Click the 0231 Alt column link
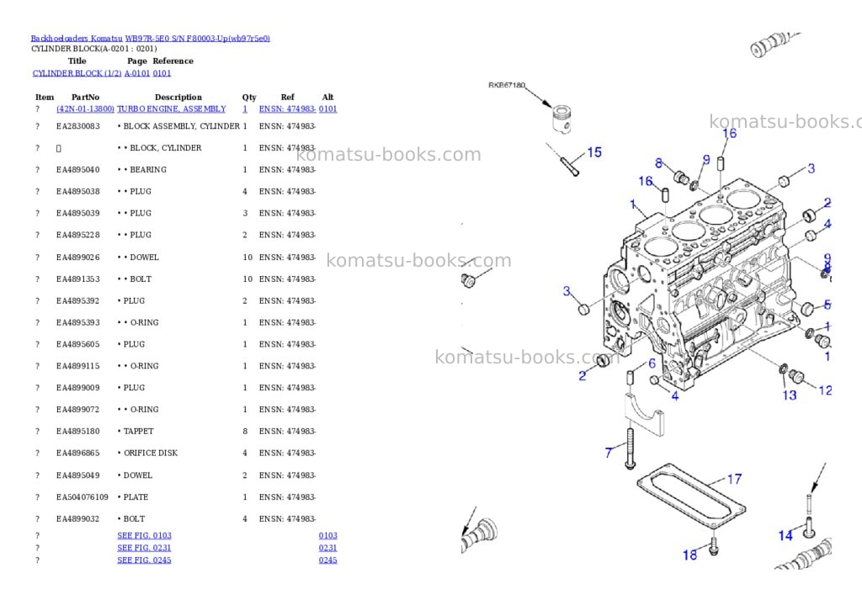 tap(327, 548)
